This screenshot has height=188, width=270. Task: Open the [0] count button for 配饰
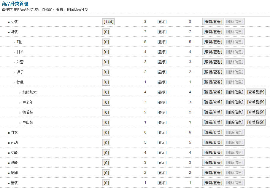pyautogui.click(x=106, y=173)
